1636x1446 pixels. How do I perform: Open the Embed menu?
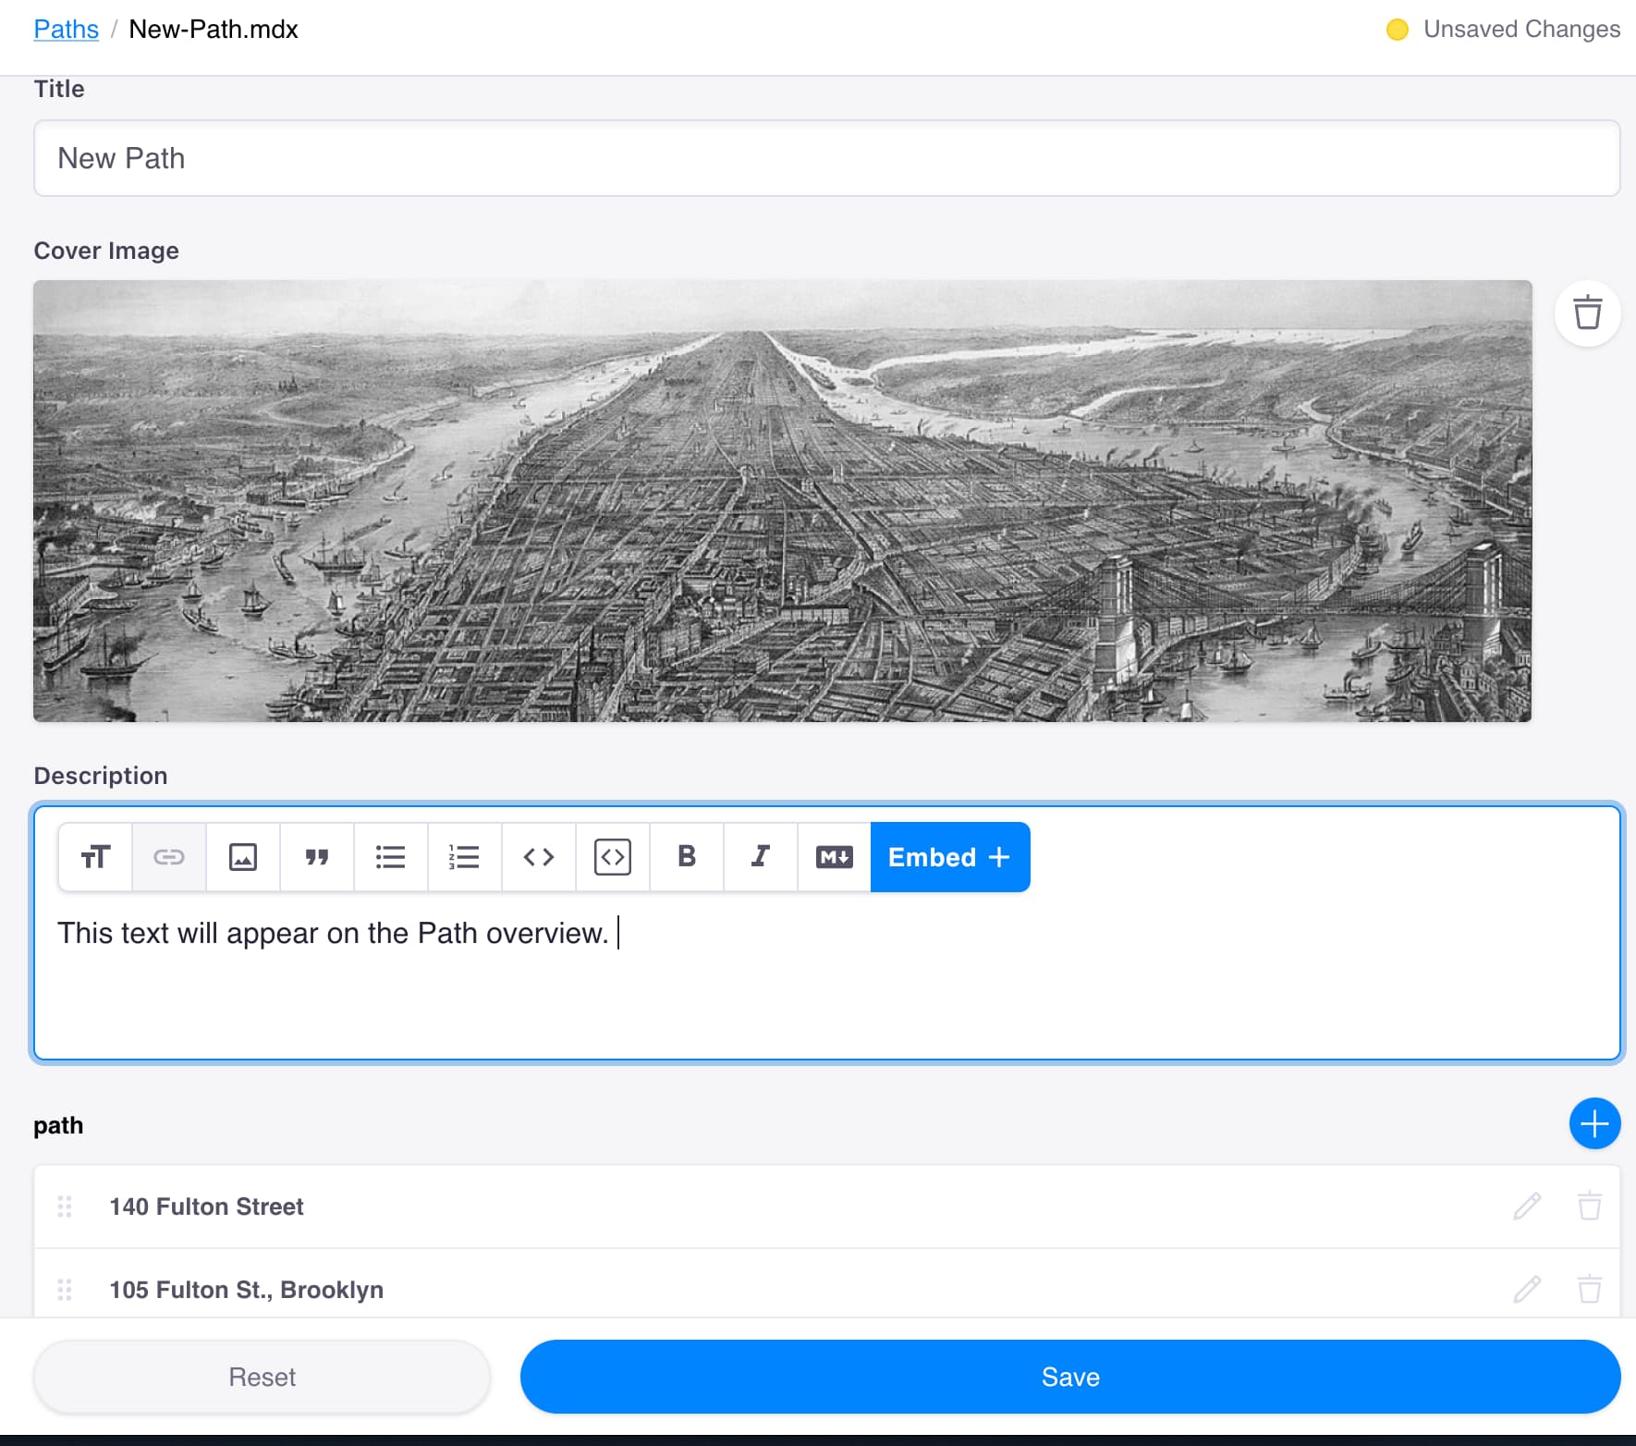click(950, 857)
